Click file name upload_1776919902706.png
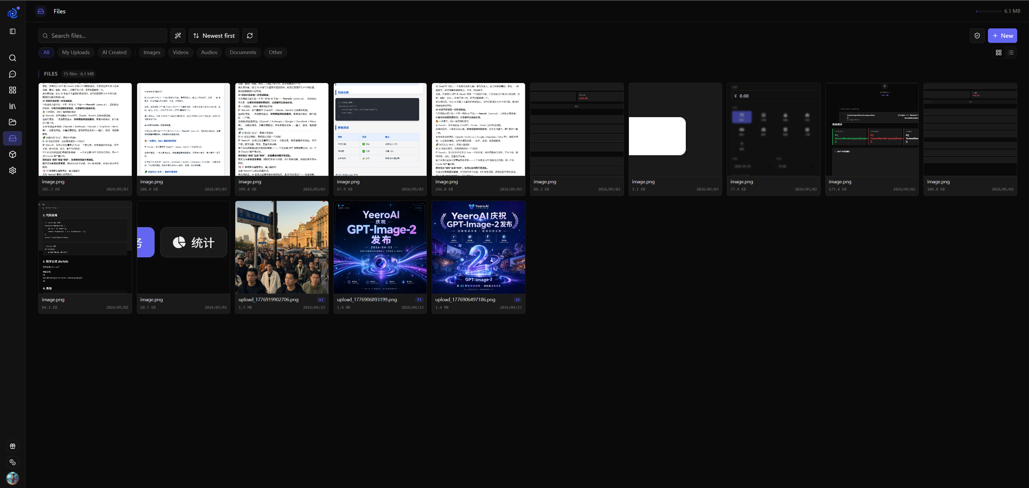Screen dimensions: 1029x488 click(268, 300)
